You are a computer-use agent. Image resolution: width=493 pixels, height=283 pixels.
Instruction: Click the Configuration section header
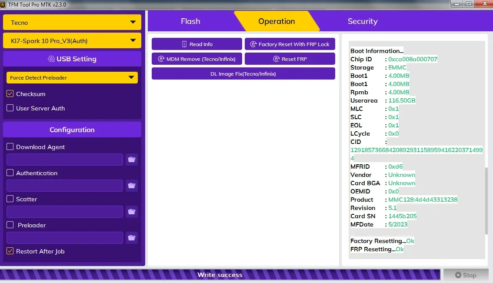(72, 130)
